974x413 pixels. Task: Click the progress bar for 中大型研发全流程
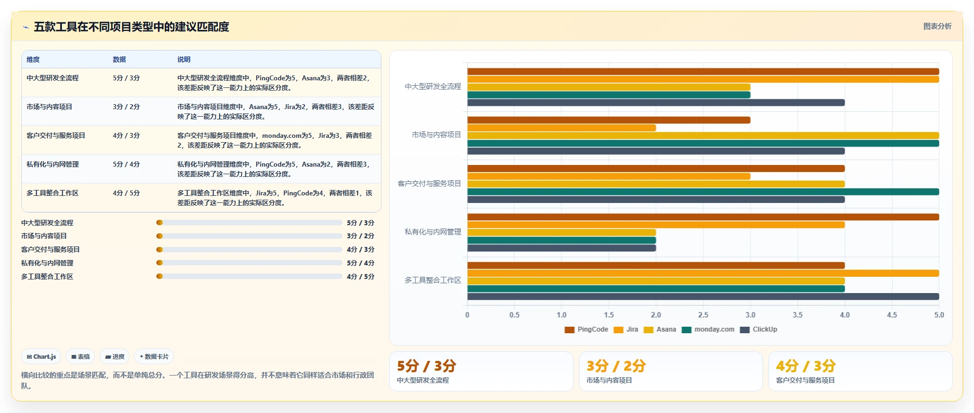pyautogui.click(x=249, y=223)
